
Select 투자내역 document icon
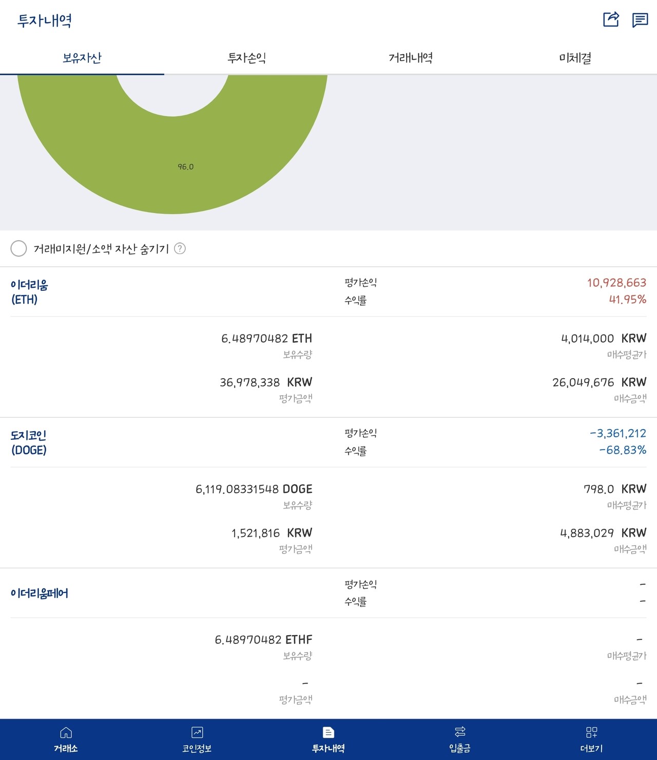(328, 732)
